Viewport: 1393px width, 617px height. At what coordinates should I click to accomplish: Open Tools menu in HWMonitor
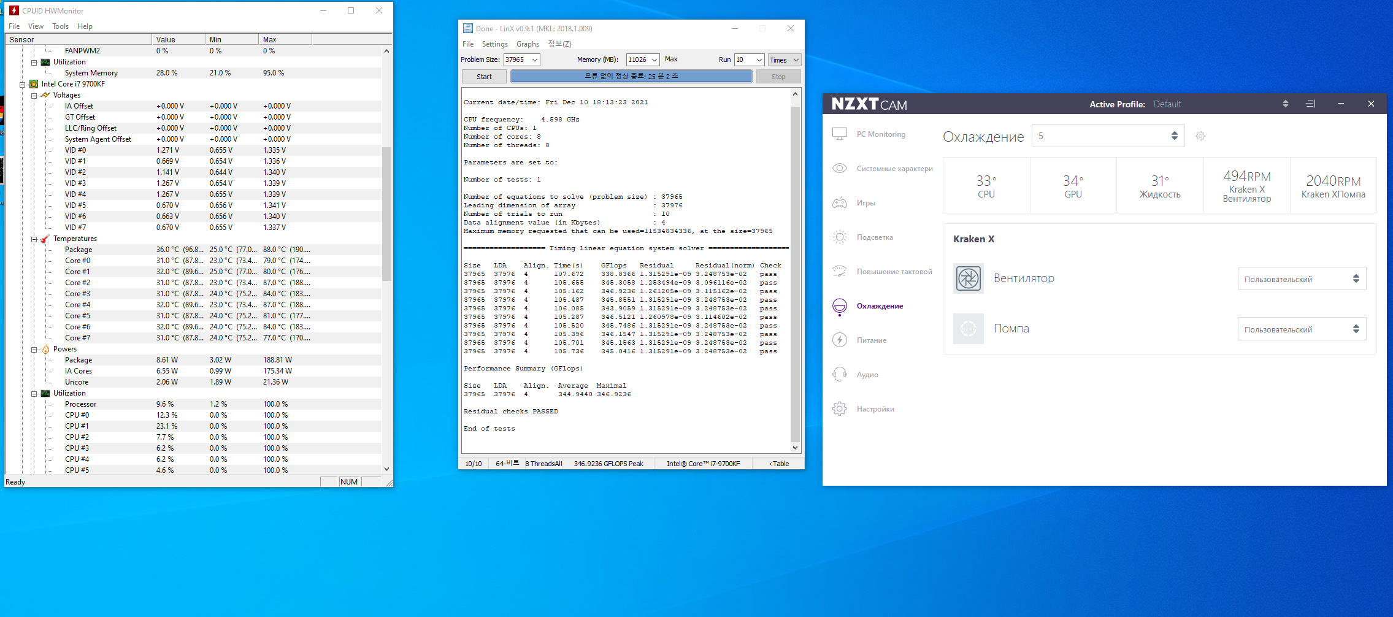pyautogui.click(x=60, y=26)
